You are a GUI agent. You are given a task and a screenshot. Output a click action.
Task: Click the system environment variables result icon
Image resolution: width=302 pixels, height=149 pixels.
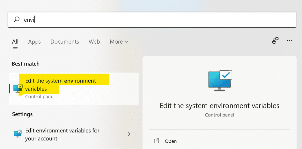pos(18,89)
